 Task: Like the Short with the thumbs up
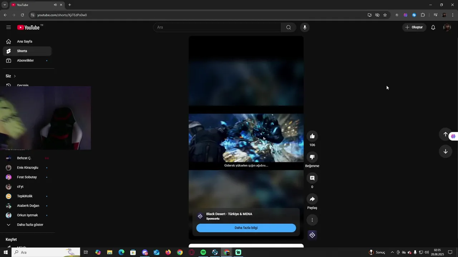[312, 136]
